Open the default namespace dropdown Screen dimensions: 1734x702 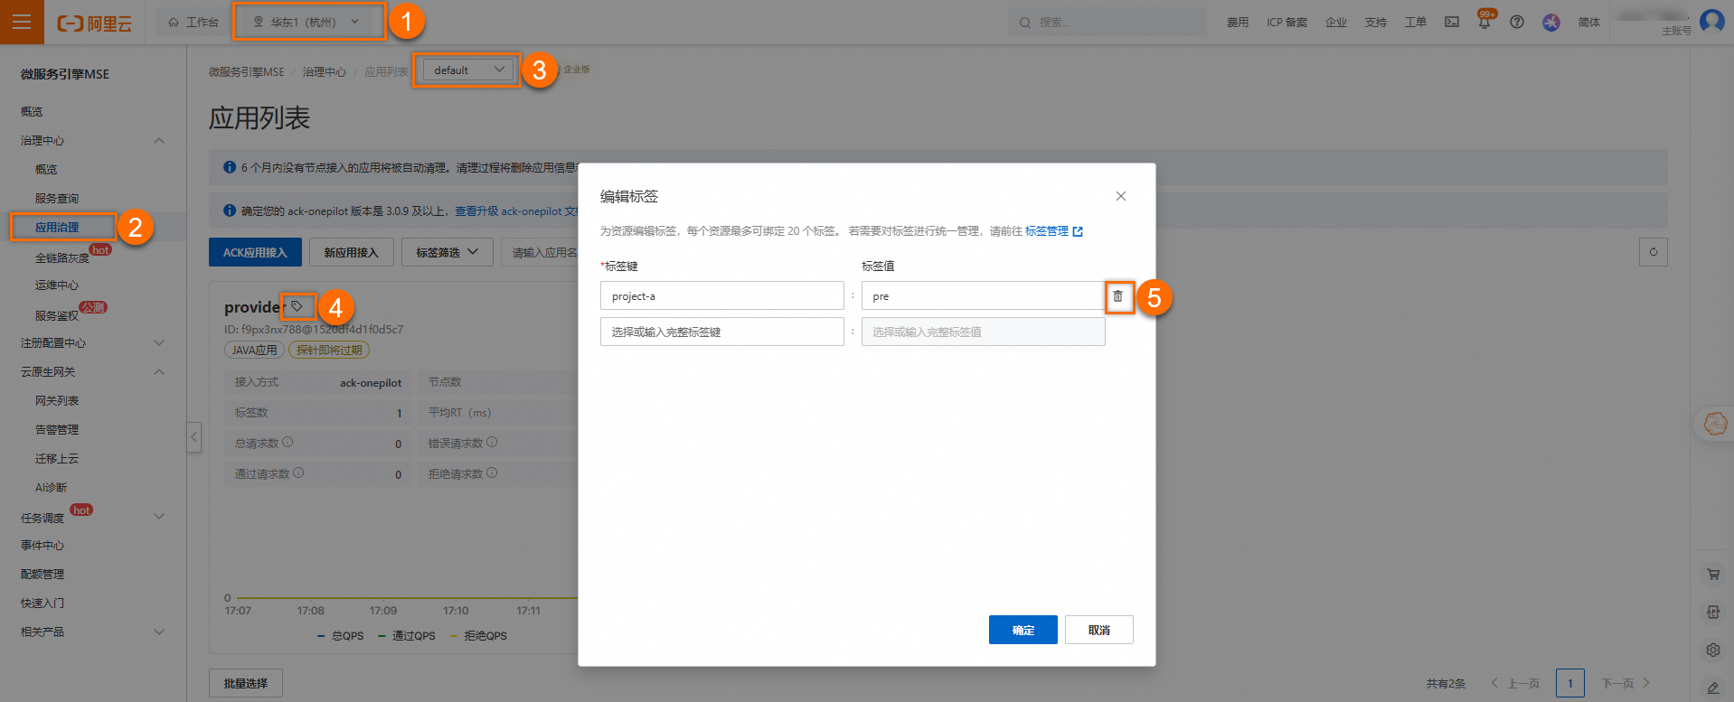click(x=468, y=70)
